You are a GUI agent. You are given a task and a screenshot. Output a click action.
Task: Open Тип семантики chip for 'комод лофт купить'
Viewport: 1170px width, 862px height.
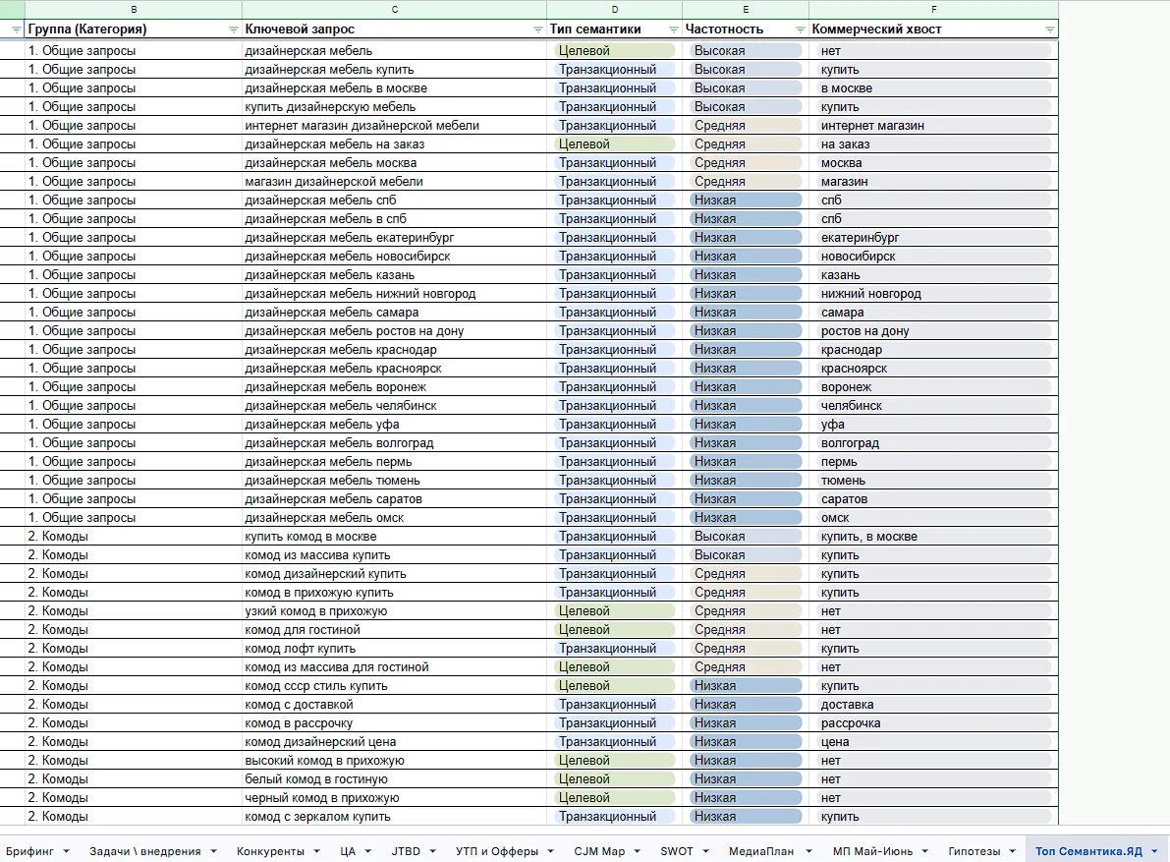(x=615, y=649)
